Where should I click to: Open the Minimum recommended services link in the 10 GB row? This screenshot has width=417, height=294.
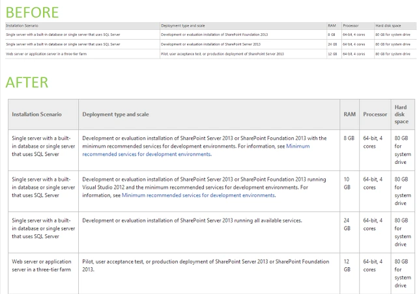tap(199, 195)
